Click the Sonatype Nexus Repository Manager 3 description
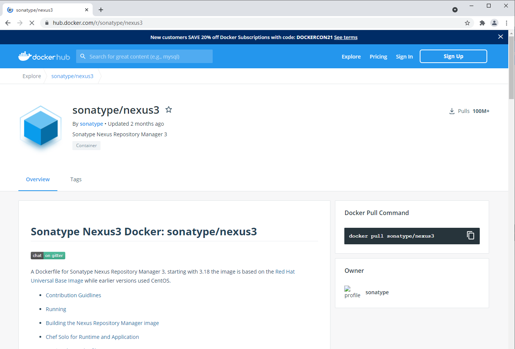This screenshot has height=349, width=515. [120, 134]
